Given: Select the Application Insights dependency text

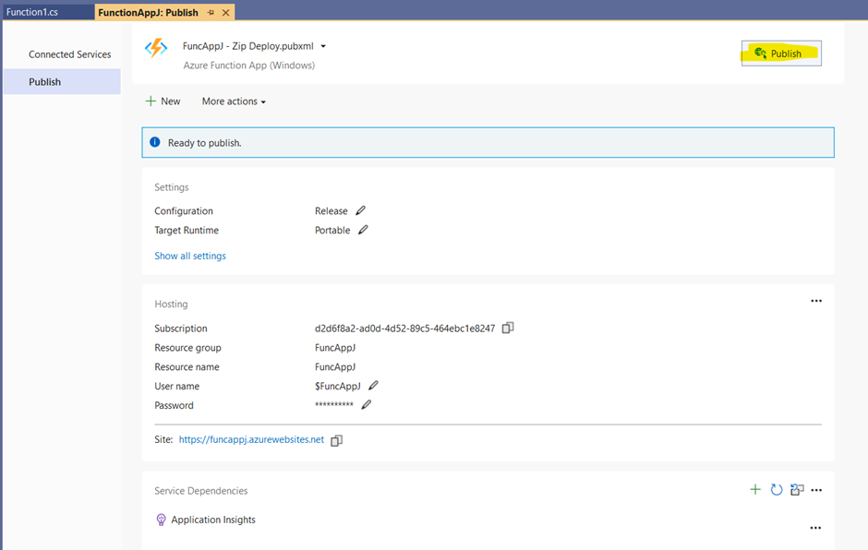Looking at the screenshot, I should tap(213, 520).
